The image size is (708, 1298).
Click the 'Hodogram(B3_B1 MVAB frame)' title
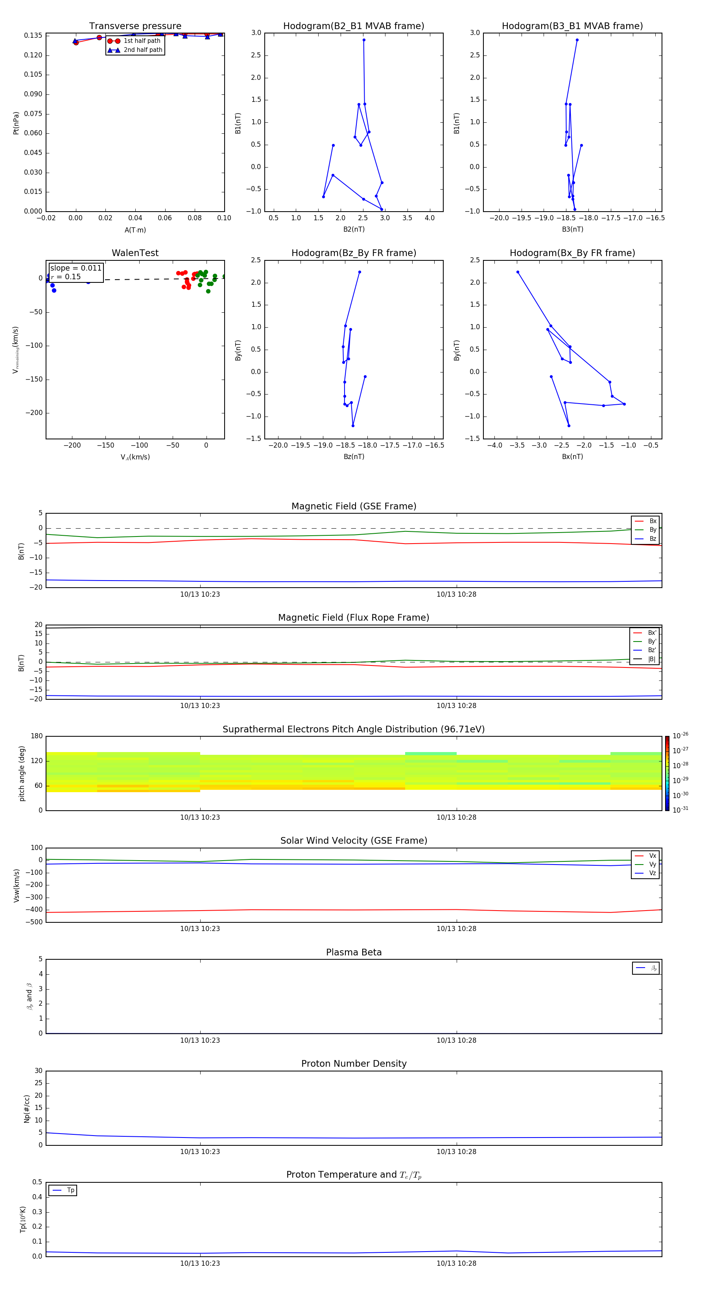(x=572, y=26)
